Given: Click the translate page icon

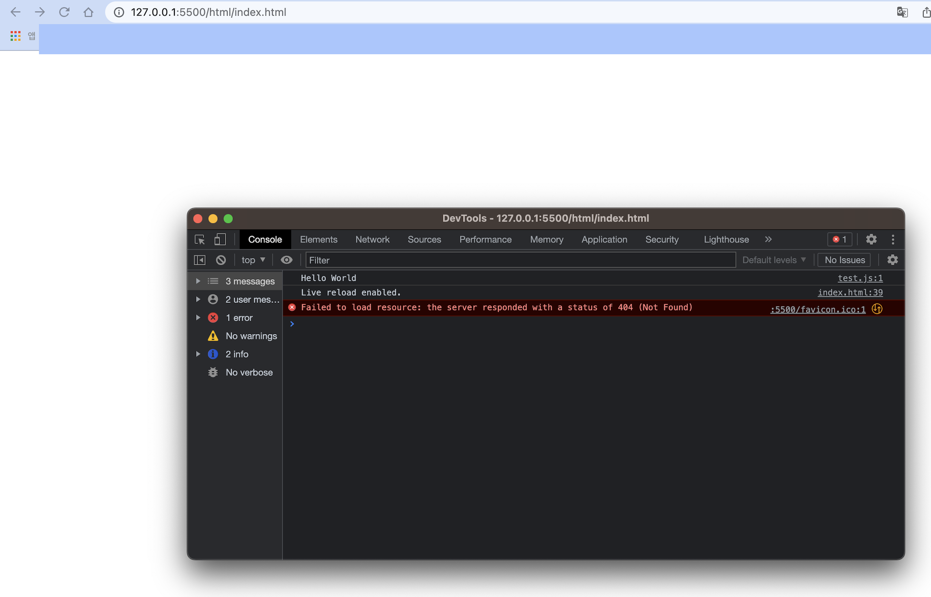Looking at the screenshot, I should [902, 12].
